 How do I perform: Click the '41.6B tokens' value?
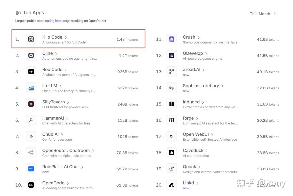pos(268,40)
